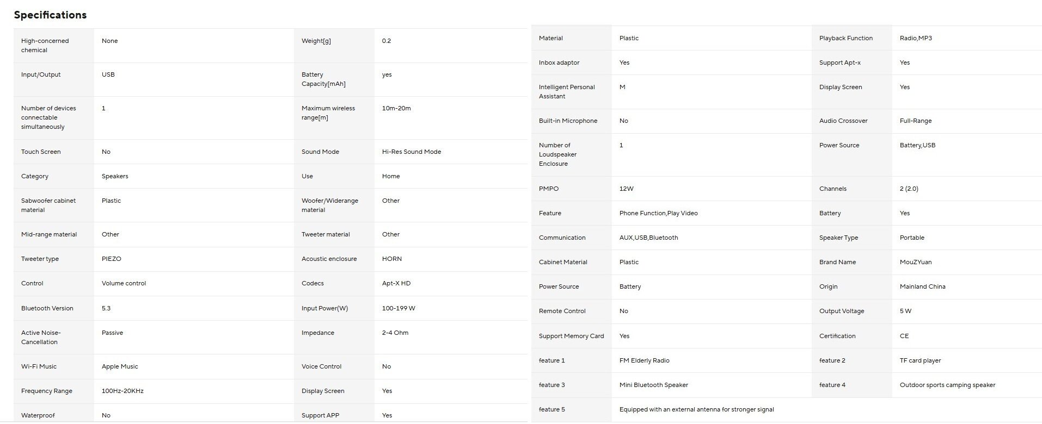Image resolution: width=1042 pixels, height=424 pixels.
Task: Select the Maximum wireless range label
Action: click(328, 113)
